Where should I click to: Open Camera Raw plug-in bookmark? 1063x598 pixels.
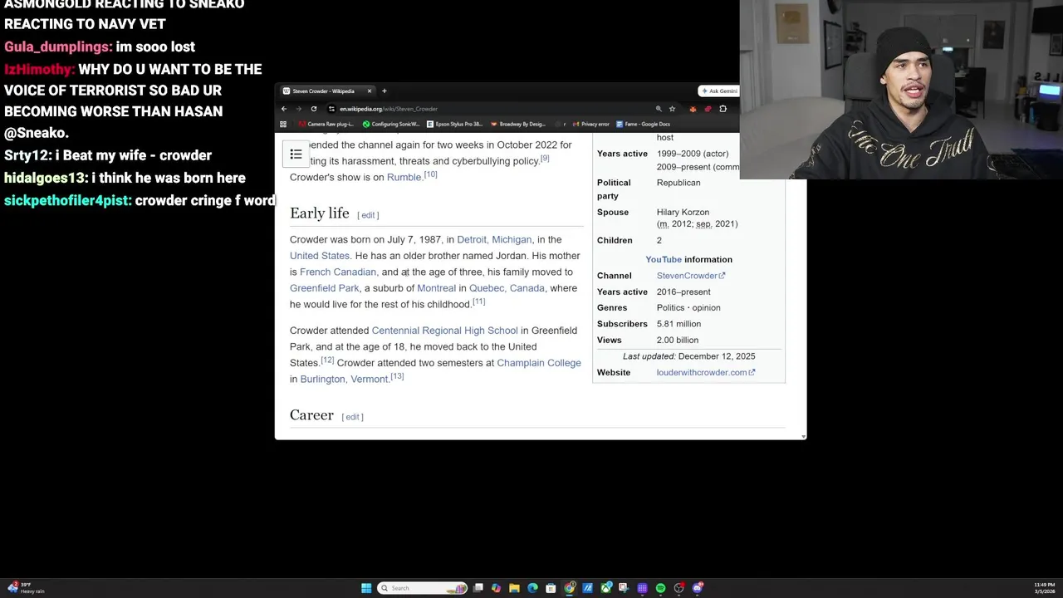coord(326,124)
